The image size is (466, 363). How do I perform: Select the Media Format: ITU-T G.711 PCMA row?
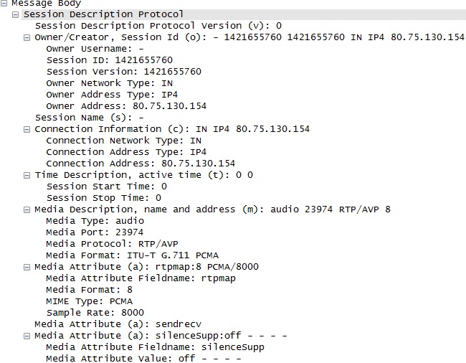coord(133,255)
